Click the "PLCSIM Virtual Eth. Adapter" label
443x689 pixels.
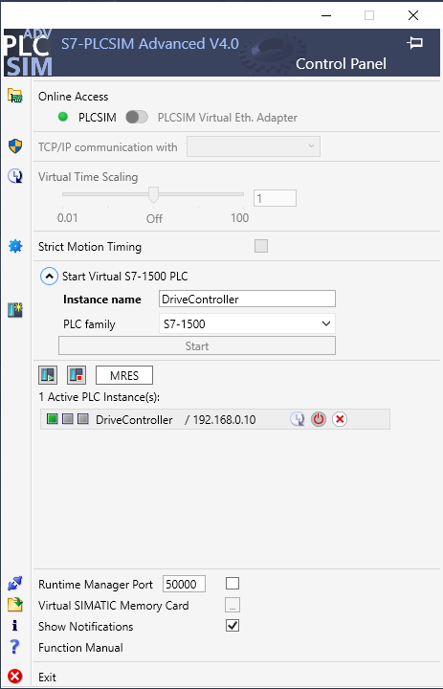coord(228,118)
